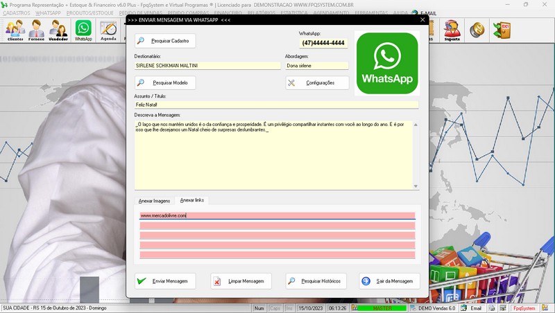Viewport: 555px width, 313px height.
Task: Click the green MASTER indicator in the status bar
Action: pos(382,308)
